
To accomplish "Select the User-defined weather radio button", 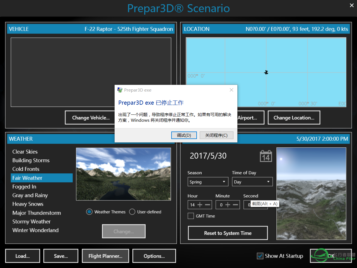I will click(x=132, y=212).
